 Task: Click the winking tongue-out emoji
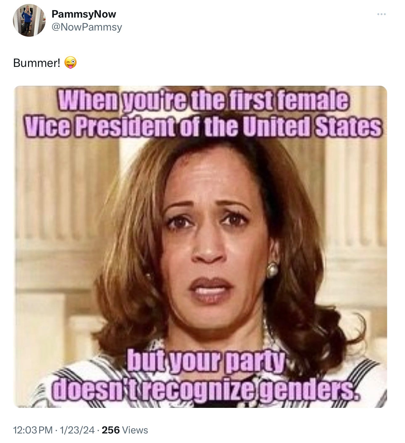pyautogui.click(x=70, y=63)
